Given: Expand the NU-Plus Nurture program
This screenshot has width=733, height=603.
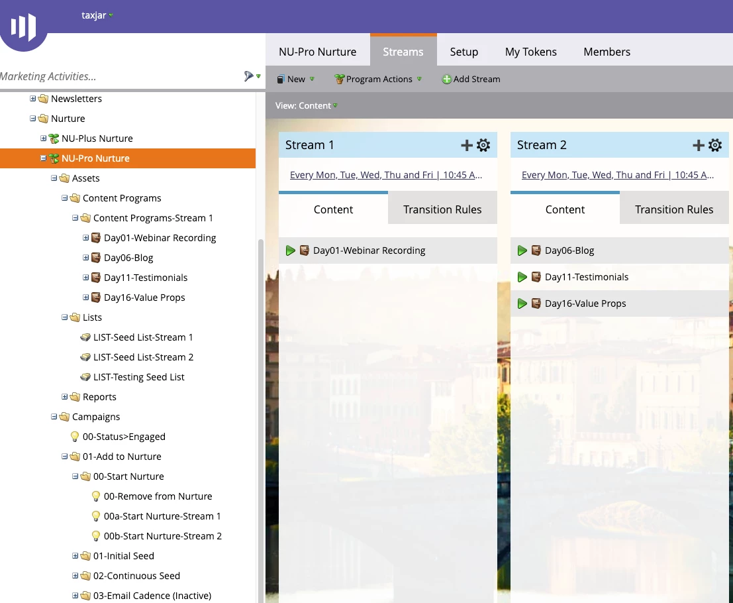Looking at the screenshot, I should click(x=44, y=138).
